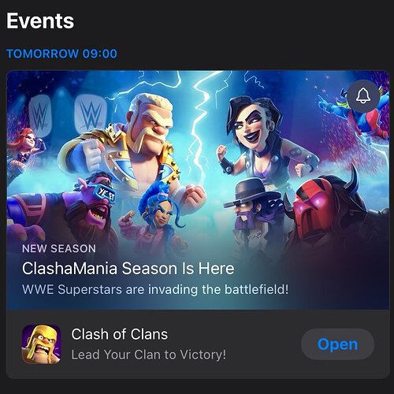Viewport: 394px width, 394px height.
Task: Tap the left faded WWE logo banner
Action: [40, 116]
